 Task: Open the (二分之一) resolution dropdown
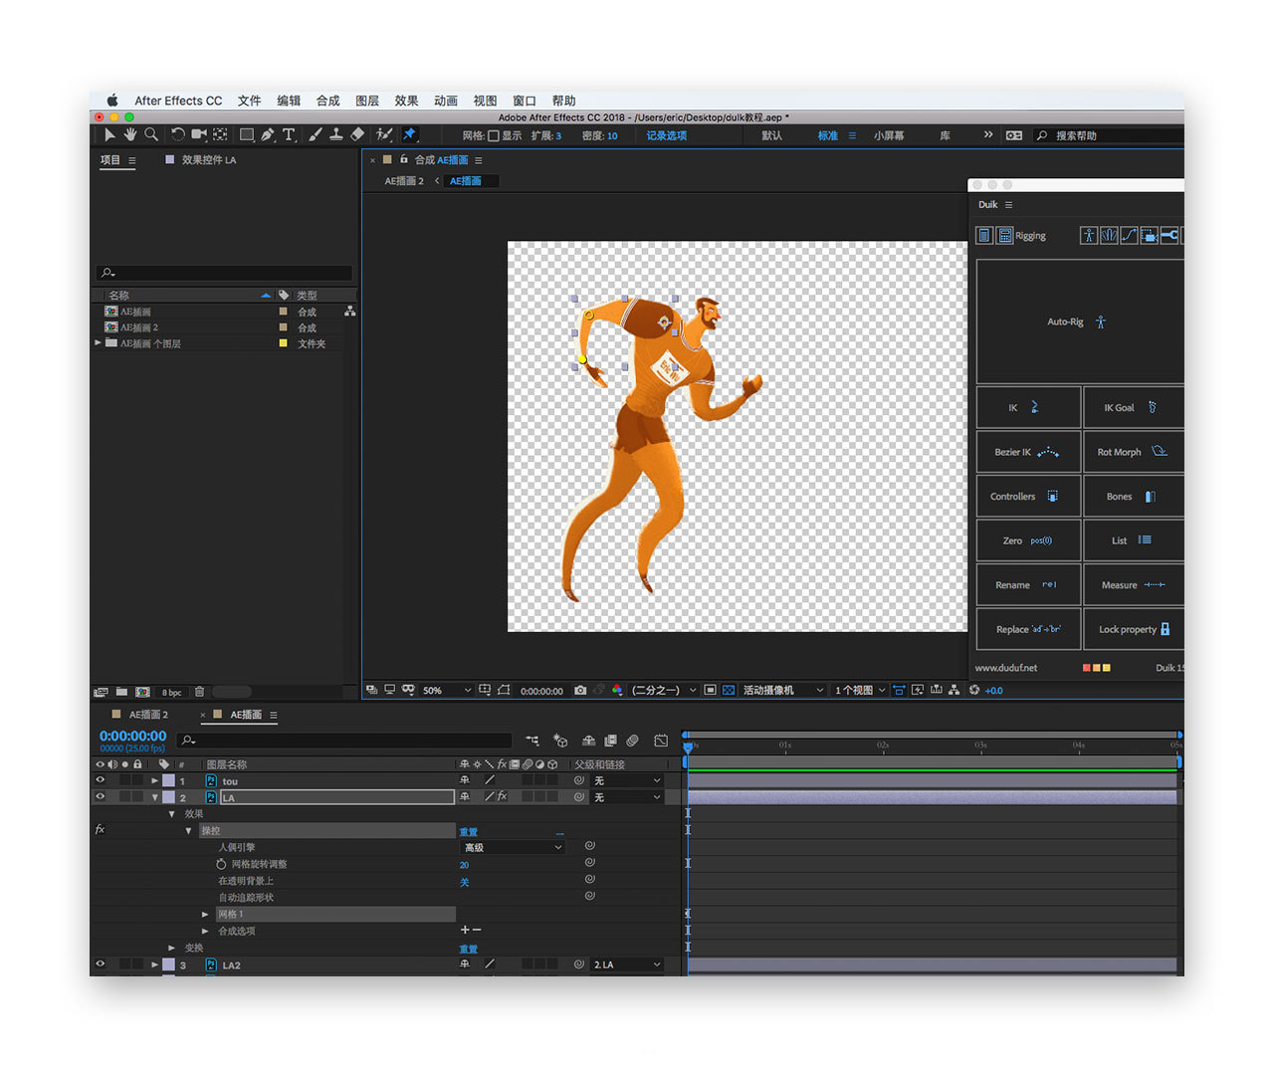point(664,690)
